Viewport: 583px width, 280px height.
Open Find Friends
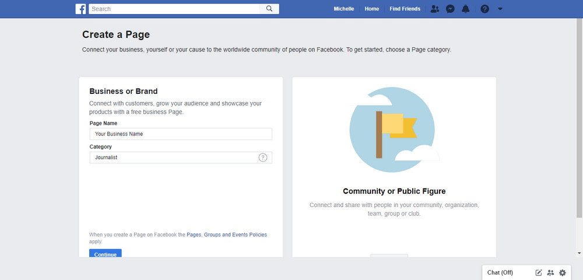[405, 9]
